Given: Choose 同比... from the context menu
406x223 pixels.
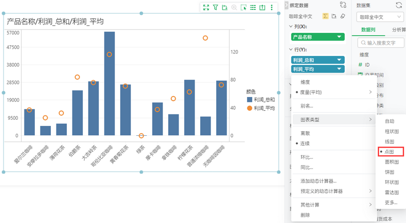Looking at the screenshot, I should (307, 167).
